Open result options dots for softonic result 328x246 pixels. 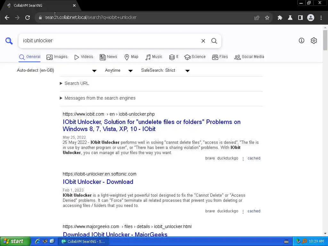[243, 212]
